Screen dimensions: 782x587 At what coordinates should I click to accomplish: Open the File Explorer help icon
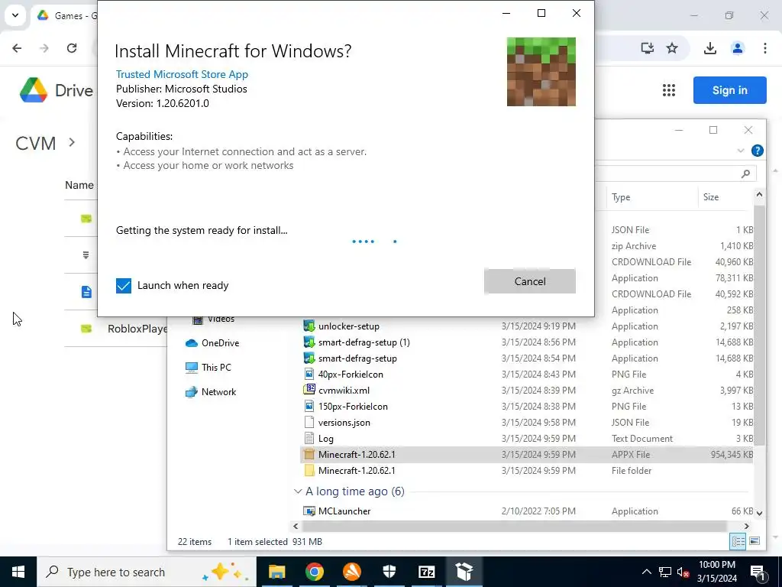tap(757, 151)
